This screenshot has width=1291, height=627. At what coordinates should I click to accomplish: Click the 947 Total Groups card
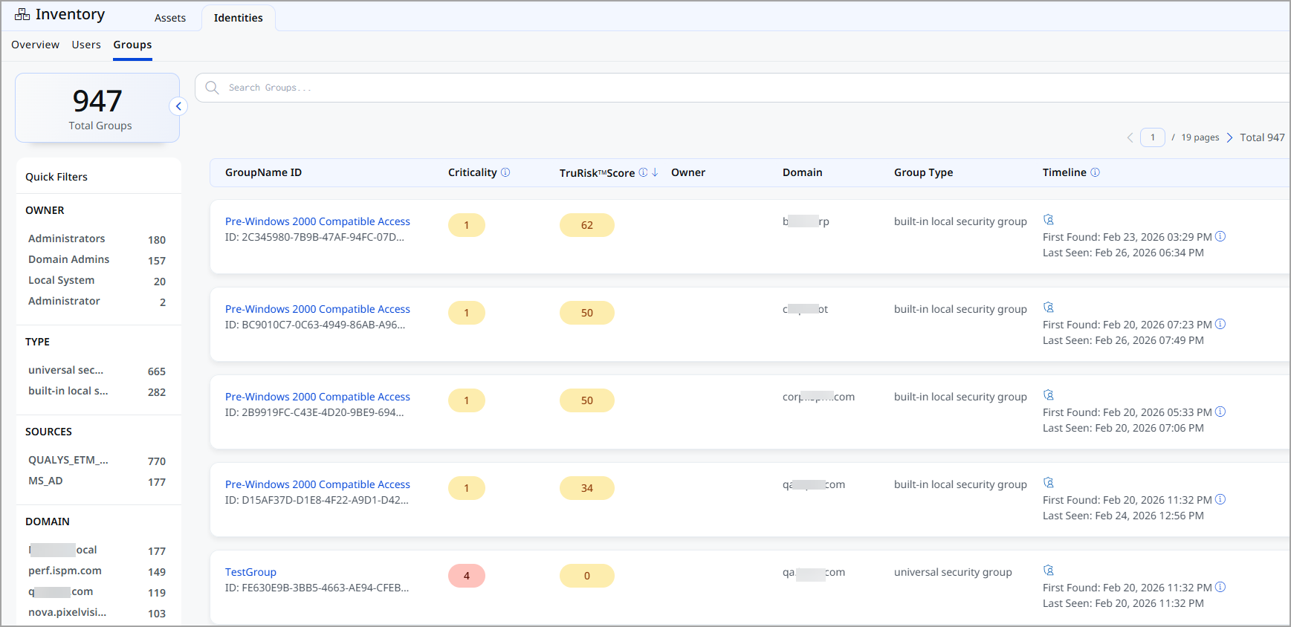(97, 108)
